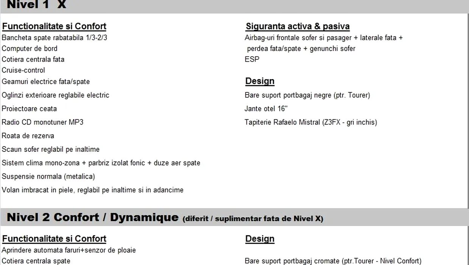Viewport: 469px width, 265px height.
Task: Select the 'Design' heading under Nivel 1
Action: tap(260, 81)
